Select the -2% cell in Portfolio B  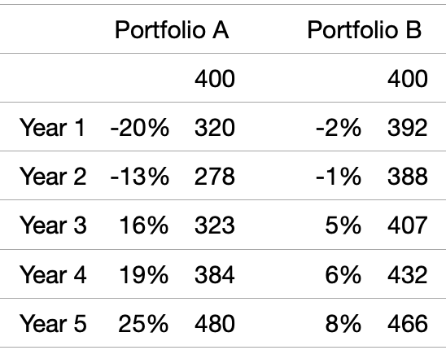tap(339, 128)
